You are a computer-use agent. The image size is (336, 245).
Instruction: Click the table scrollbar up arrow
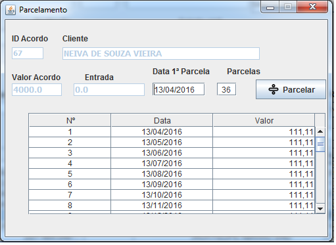pos(320,131)
